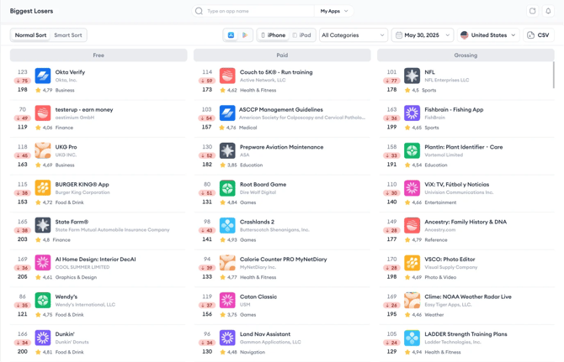Open the notifications bell icon

(x=548, y=11)
